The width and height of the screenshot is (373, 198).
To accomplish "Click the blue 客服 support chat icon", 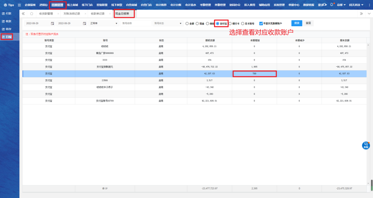I will click(366, 145).
